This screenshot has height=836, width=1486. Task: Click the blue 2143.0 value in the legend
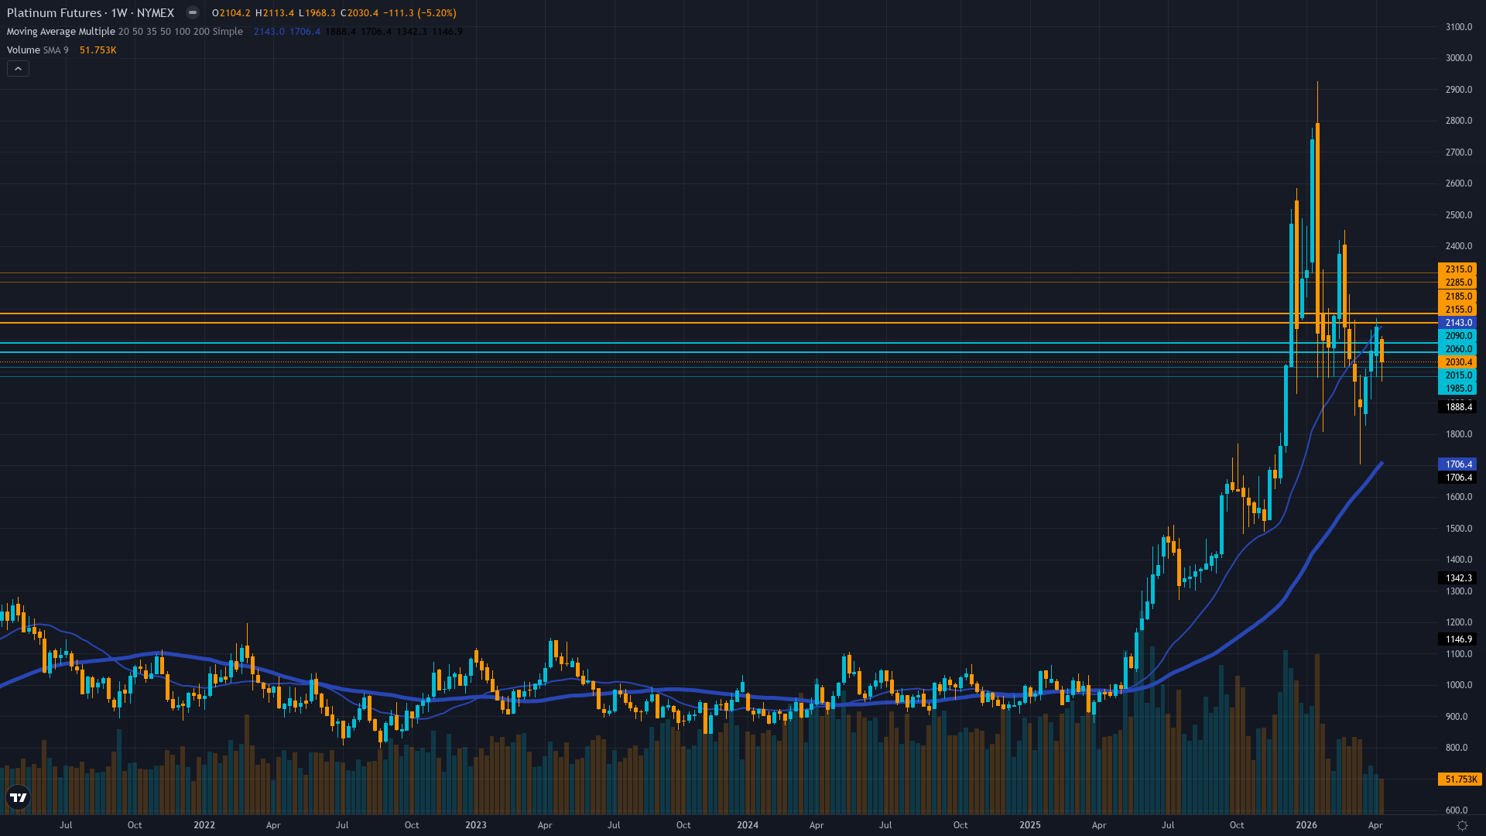point(269,32)
